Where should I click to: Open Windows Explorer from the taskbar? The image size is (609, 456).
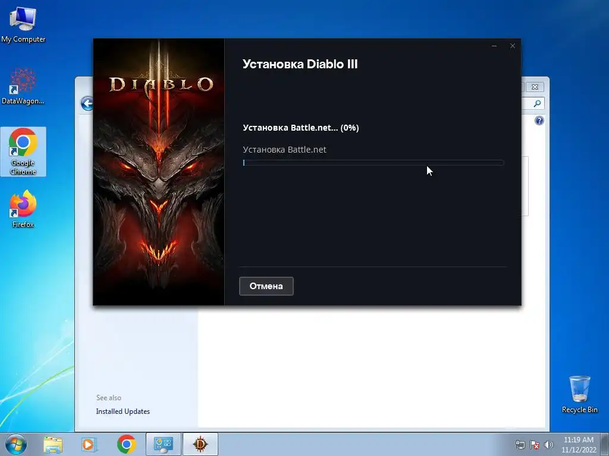53,444
